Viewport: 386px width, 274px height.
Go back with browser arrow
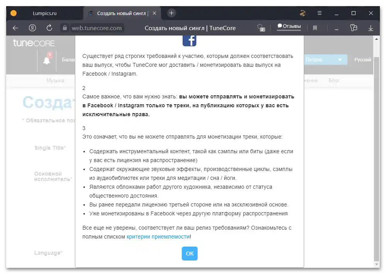coord(15,28)
